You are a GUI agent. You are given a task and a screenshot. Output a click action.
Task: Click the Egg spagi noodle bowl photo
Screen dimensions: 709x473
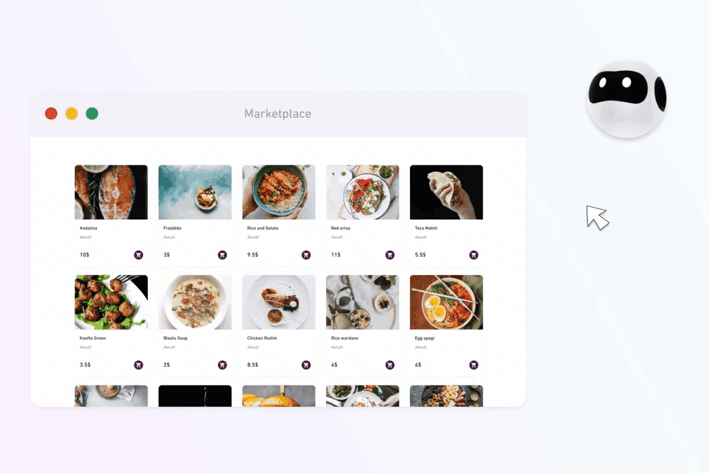tap(447, 302)
